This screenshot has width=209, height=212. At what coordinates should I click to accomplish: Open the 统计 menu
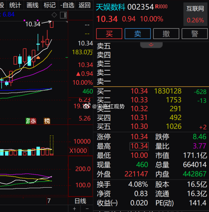click(x=15, y=5)
